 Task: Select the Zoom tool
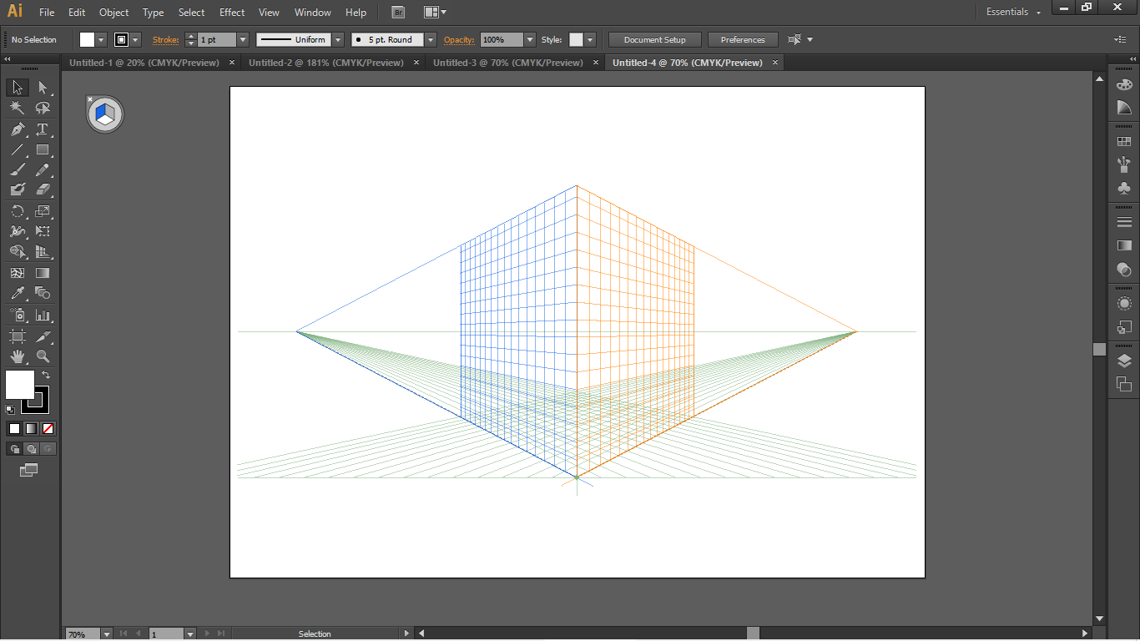(x=43, y=356)
